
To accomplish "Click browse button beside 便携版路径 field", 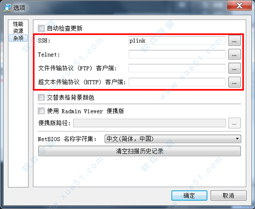I will [x=234, y=123].
